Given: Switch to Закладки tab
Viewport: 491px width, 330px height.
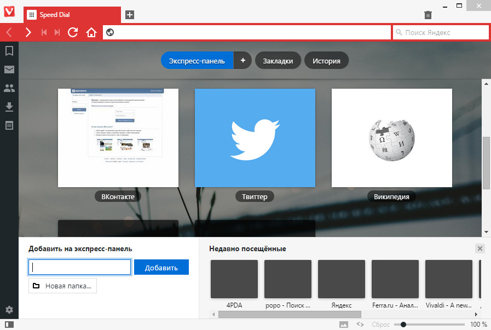Looking at the screenshot, I should click(278, 61).
